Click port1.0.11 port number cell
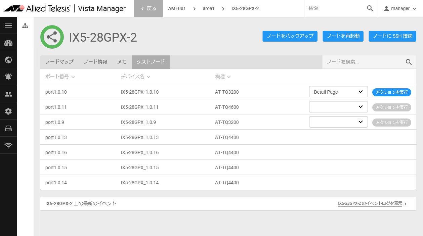Screen dimensions: 423x236 pos(56,107)
